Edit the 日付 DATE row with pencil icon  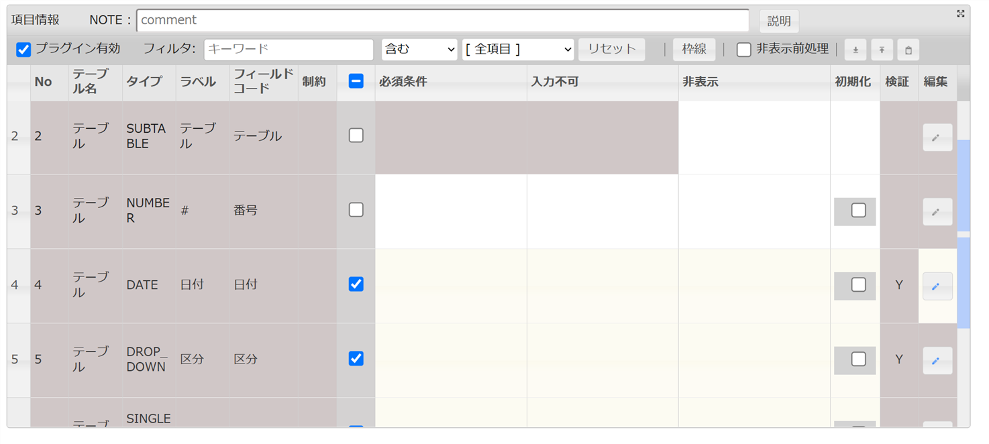click(937, 286)
